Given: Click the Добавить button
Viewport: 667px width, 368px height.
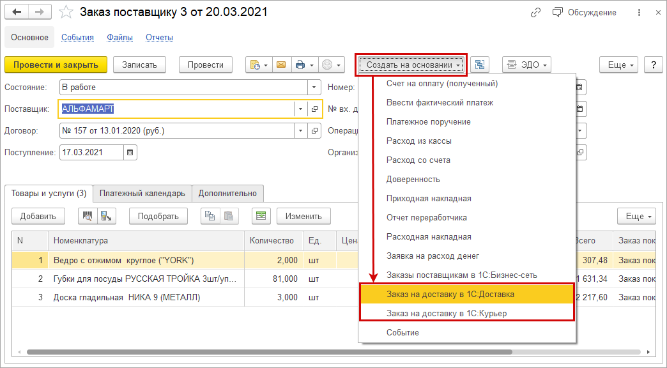Looking at the screenshot, I should 38,217.
